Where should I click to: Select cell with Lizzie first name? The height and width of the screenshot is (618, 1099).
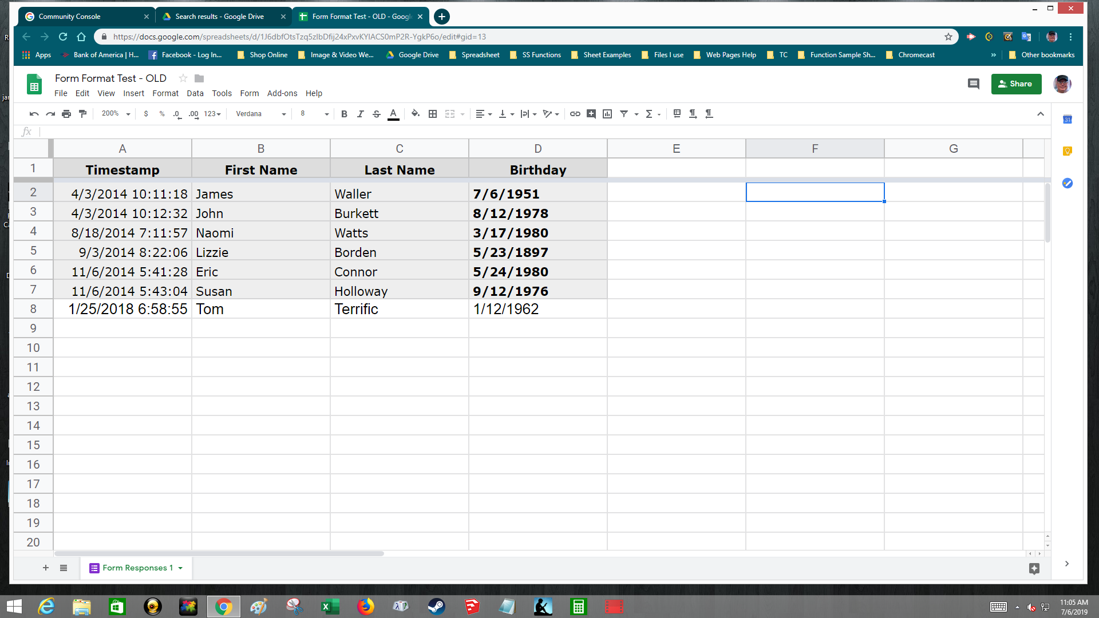click(x=260, y=252)
